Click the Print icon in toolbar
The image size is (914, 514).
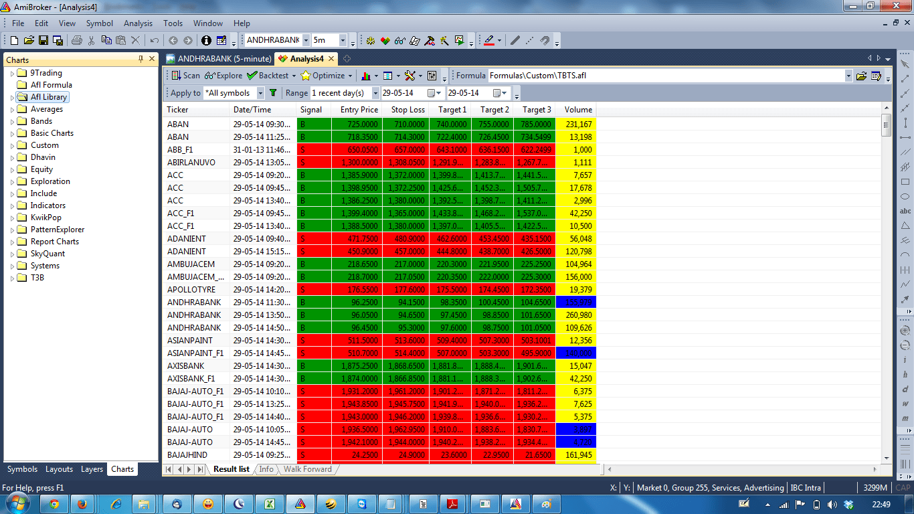(76, 40)
